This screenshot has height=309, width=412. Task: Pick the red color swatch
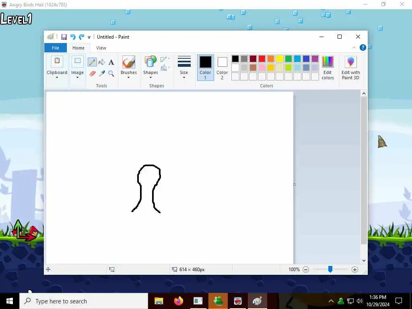click(x=262, y=59)
